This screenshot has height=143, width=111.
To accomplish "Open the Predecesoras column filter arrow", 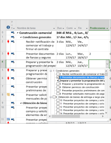I will (107, 28).
